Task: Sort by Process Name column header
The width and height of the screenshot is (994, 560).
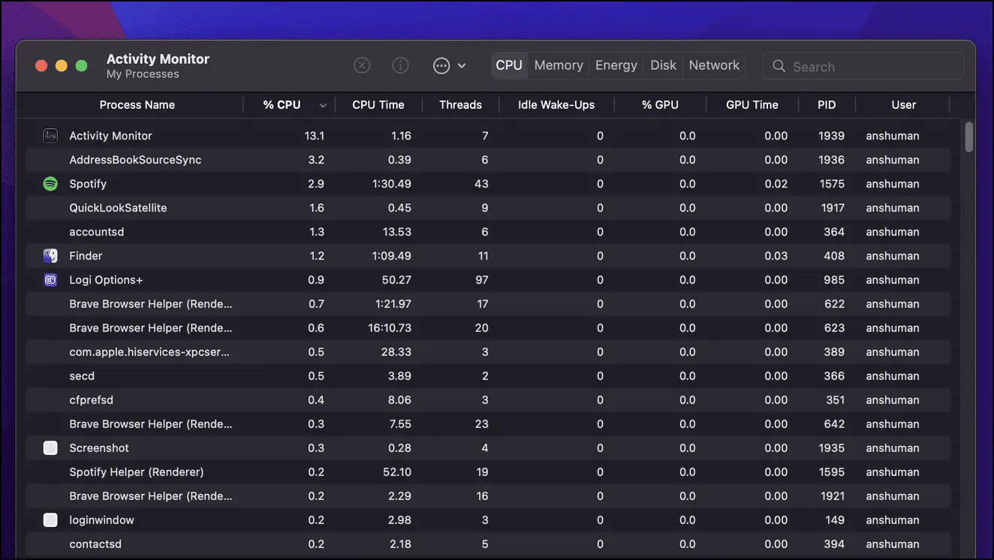Action: [x=137, y=105]
